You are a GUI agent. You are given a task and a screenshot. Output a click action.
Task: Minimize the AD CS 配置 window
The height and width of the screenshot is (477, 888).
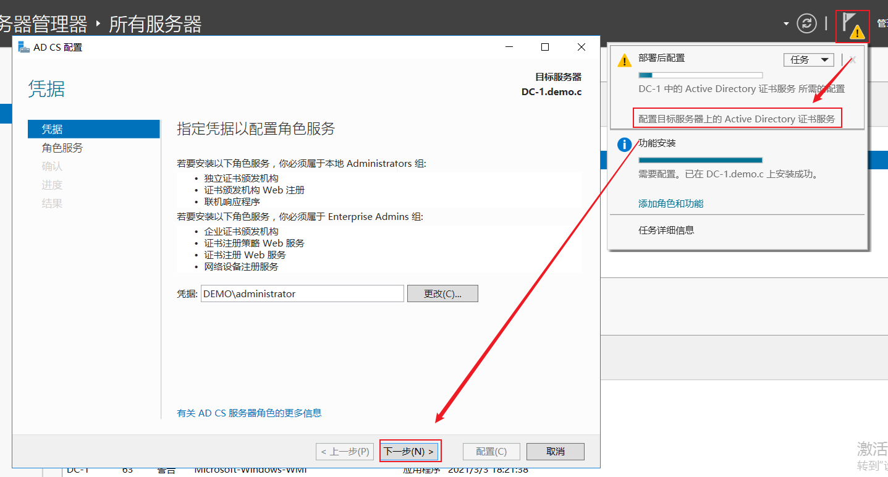(509, 47)
